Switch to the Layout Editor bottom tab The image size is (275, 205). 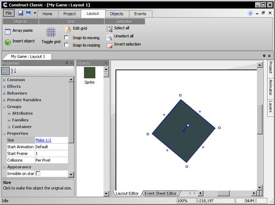(x=127, y=193)
